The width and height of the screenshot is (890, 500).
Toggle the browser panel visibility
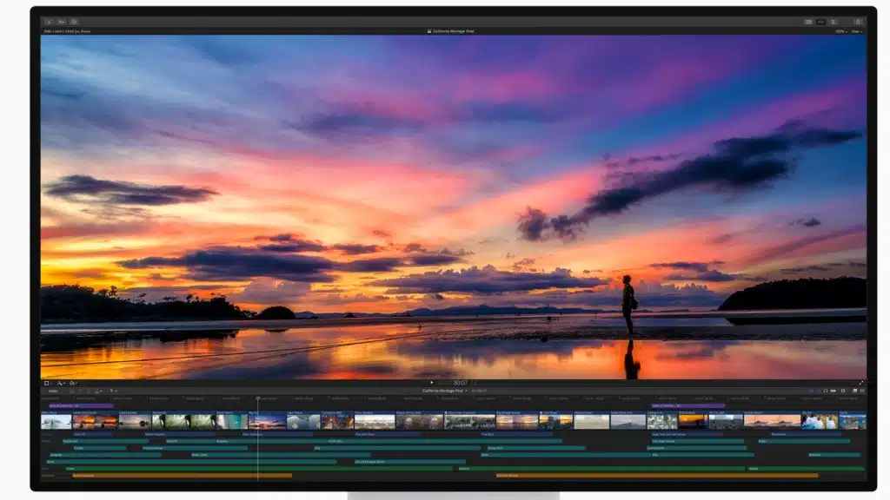808,22
